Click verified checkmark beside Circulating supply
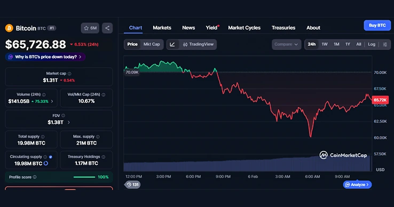Image resolution: width=394 pixels, height=207 pixels. [x=51, y=157]
